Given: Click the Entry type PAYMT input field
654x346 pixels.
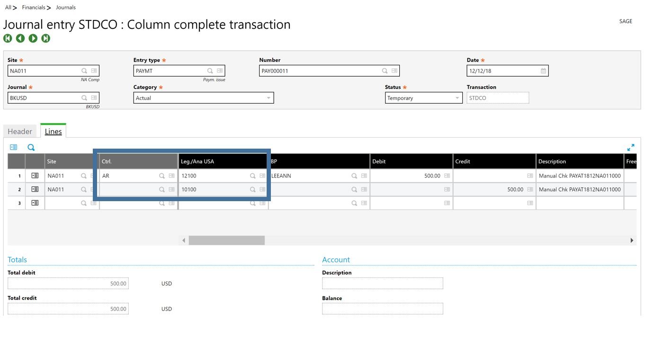Looking at the screenshot, I should pos(169,71).
